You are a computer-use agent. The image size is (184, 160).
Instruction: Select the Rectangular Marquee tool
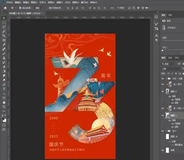[4, 22]
